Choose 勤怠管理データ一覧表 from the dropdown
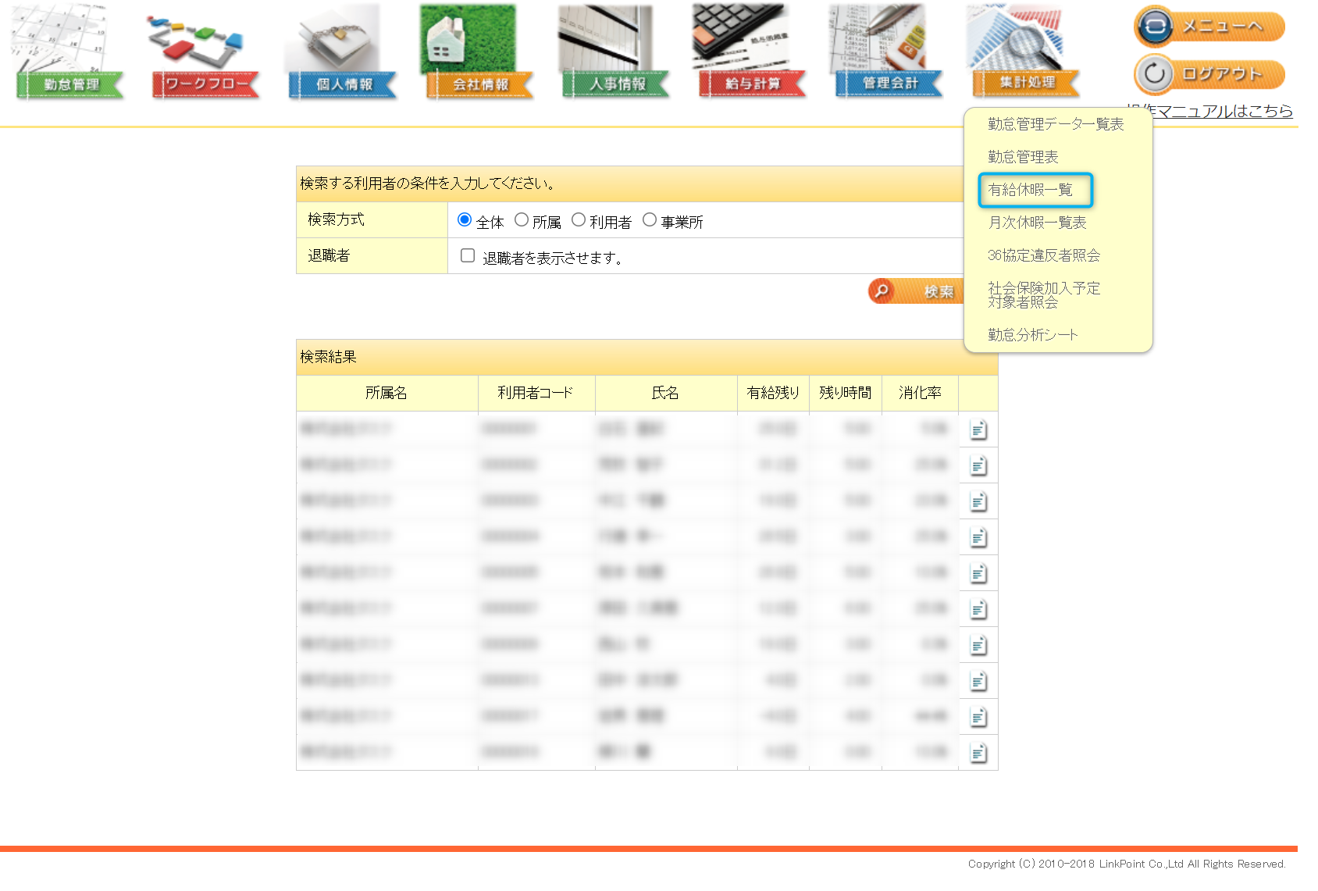Viewport: 1318px width, 891px height. pos(1055,124)
